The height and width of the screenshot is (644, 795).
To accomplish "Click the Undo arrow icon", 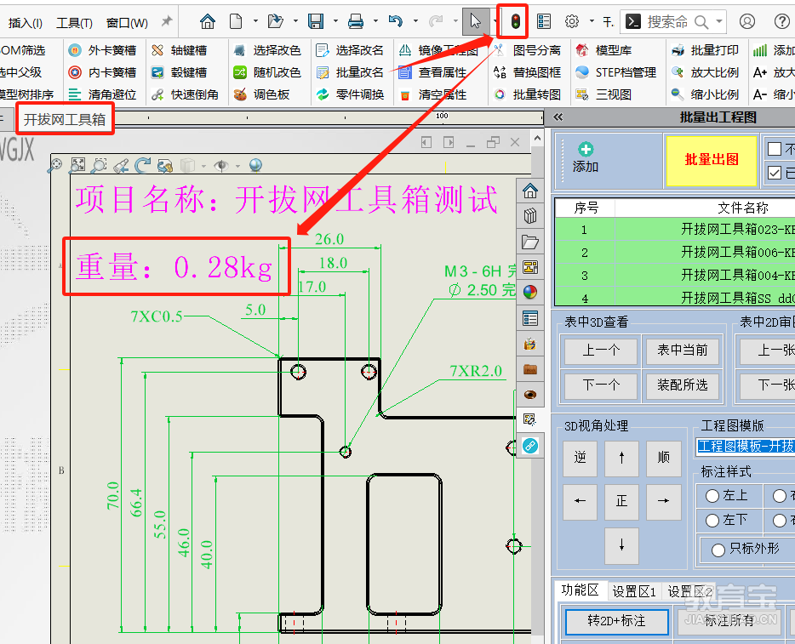I will tap(395, 21).
